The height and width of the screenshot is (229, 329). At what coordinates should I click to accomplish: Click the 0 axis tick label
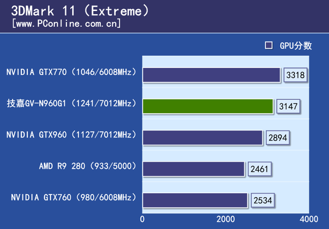[142, 219]
